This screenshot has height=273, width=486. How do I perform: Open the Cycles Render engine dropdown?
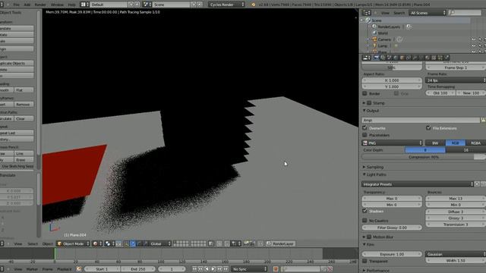click(x=226, y=5)
